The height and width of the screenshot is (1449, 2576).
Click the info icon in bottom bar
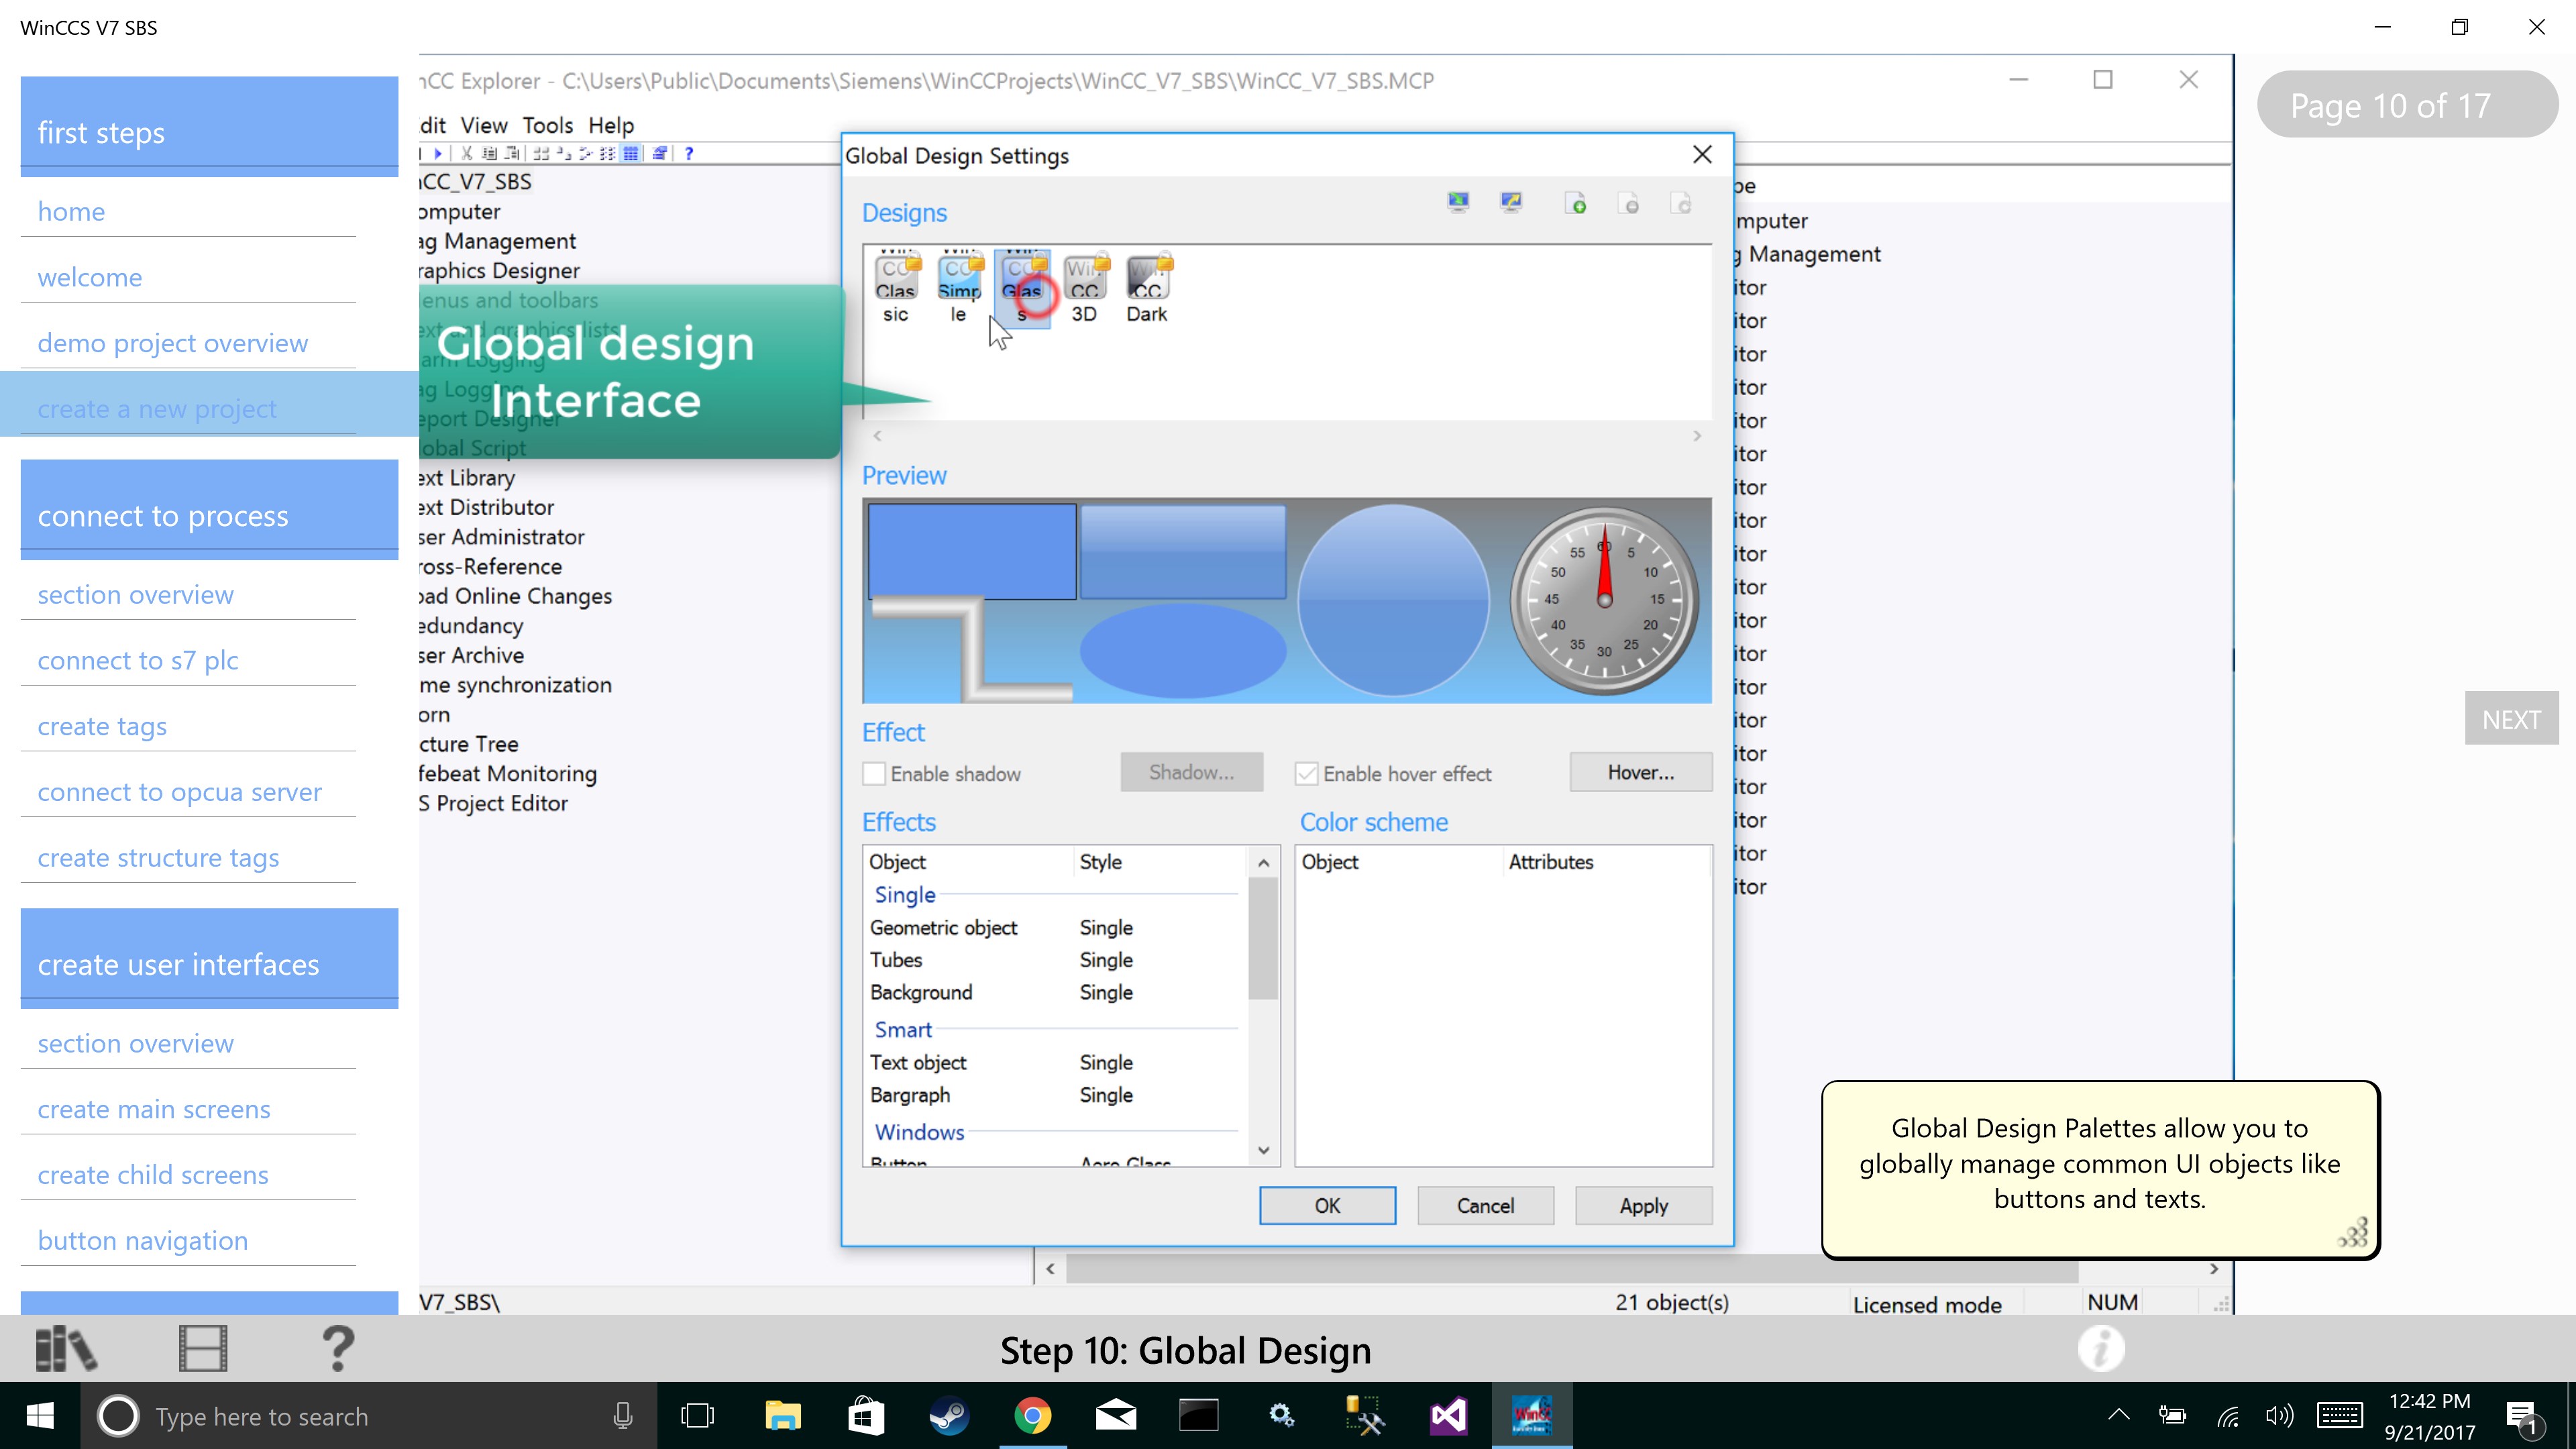pos(2101,1348)
